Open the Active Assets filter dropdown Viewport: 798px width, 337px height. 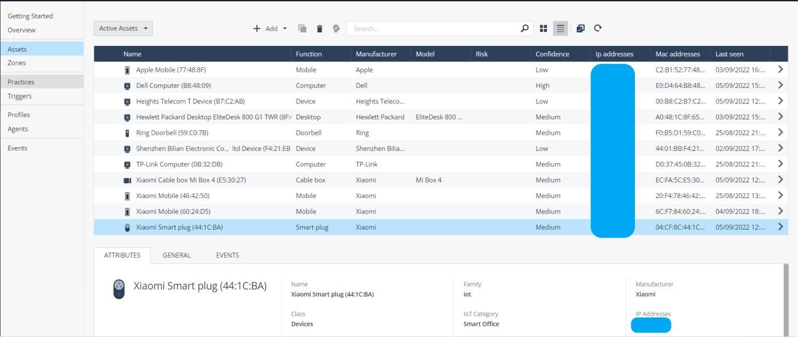[x=122, y=28]
